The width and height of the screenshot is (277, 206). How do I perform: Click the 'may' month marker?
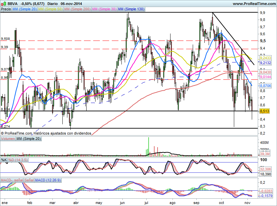click(x=99, y=203)
